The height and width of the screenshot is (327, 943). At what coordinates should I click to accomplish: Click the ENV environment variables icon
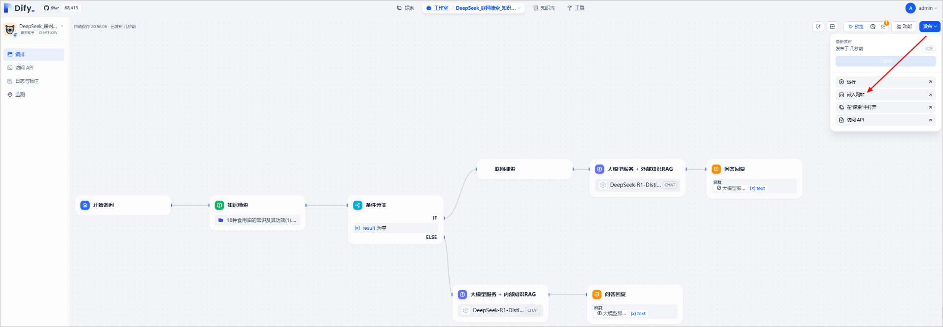coord(832,27)
